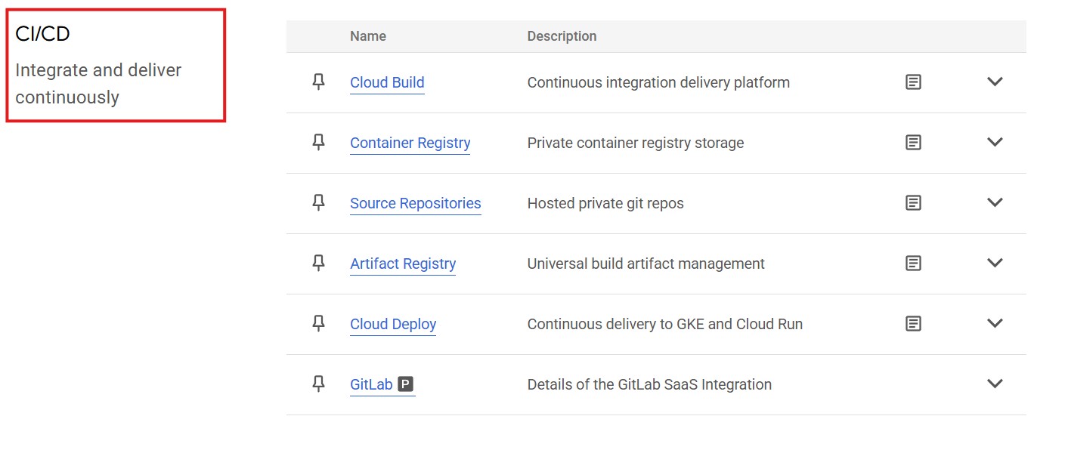Viewport: 1065px width, 450px height.
Task: Open documentation icon for Cloud Build
Action: (913, 82)
